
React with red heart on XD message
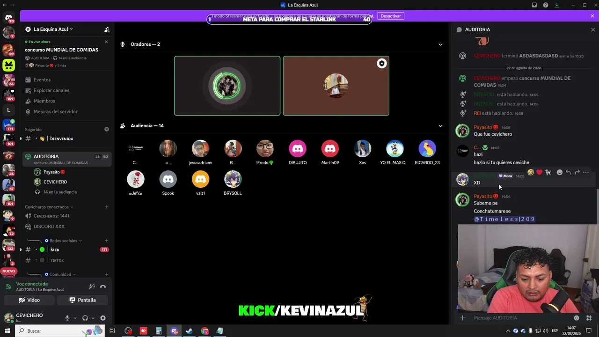[540, 172]
